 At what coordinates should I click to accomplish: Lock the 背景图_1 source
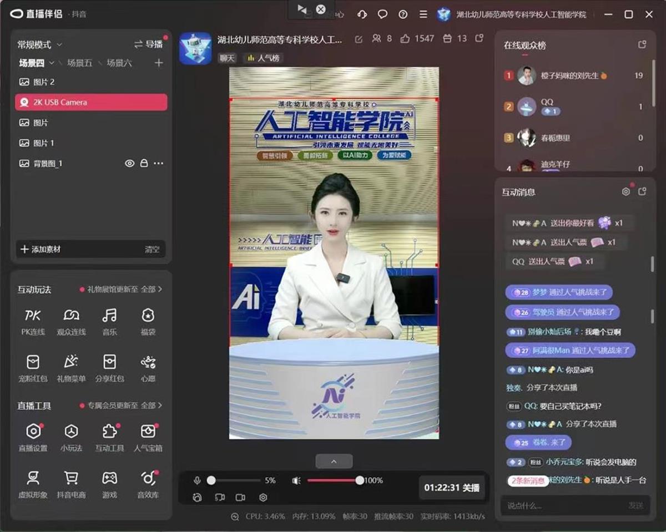pos(144,163)
